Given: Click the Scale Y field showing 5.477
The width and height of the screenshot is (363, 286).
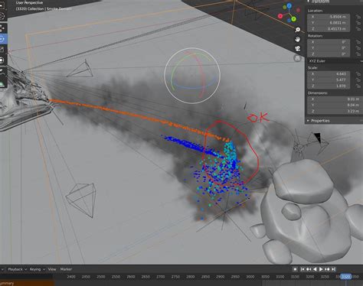Looking at the screenshot, I should click(329, 80).
